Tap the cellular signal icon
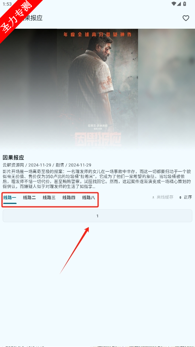This screenshot has width=195, height=347. (179, 4)
